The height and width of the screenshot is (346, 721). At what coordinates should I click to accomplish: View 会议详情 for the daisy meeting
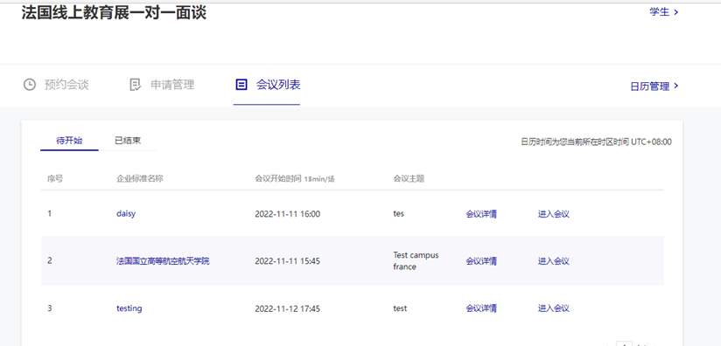(481, 214)
